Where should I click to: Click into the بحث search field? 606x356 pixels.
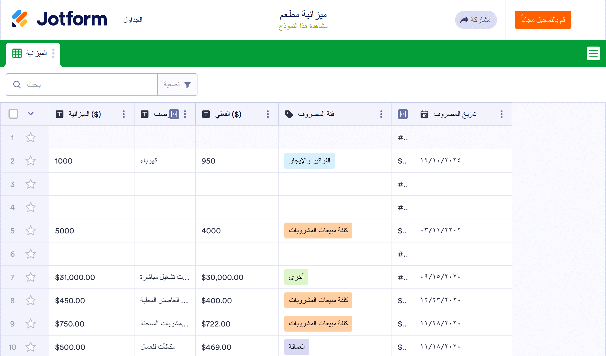click(x=85, y=85)
